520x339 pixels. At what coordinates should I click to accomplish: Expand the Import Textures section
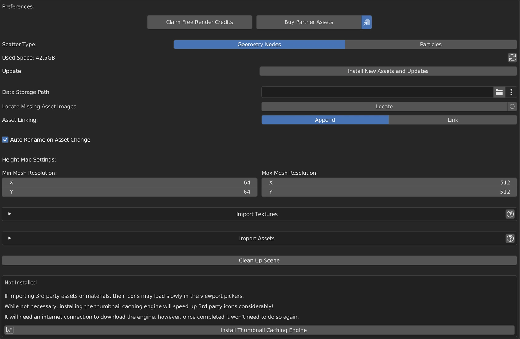pyautogui.click(x=10, y=214)
